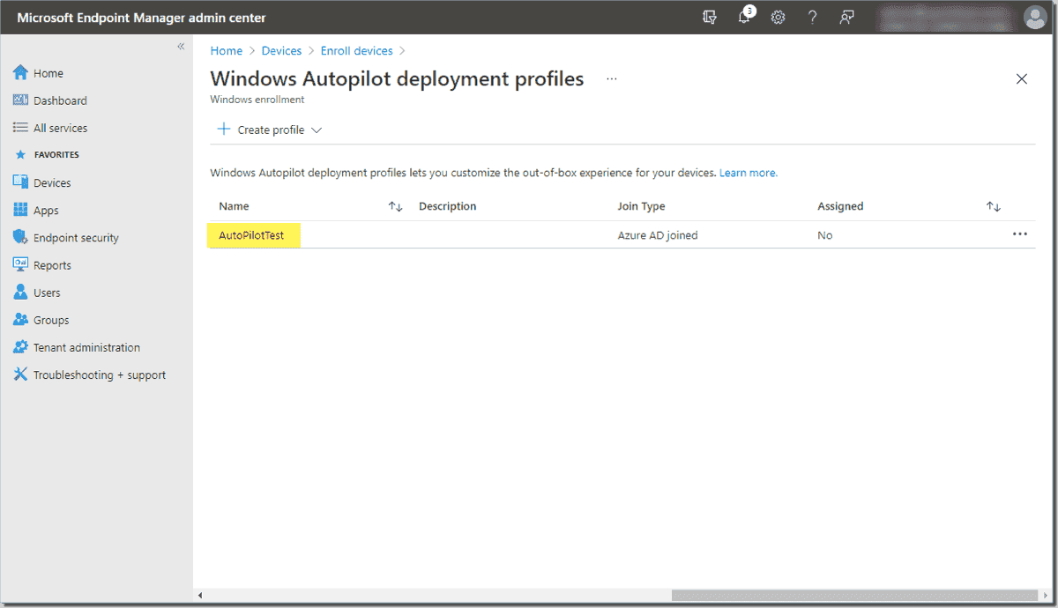Close the deployment profiles blade
The height and width of the screenshot is (608, 1058).
pyautogui.click(x=1022, y=79)
